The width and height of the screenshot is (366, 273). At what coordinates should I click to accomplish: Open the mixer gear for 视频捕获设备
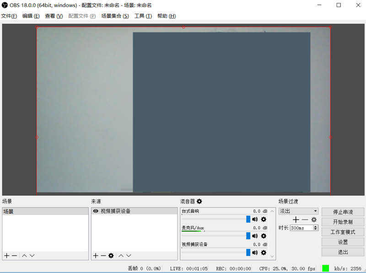[264, 252]
